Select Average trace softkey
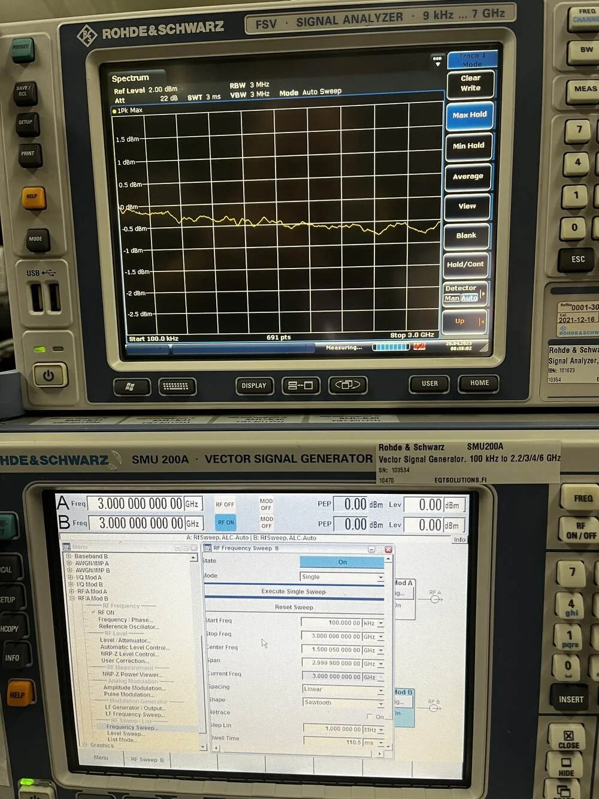 coord(468,176)
